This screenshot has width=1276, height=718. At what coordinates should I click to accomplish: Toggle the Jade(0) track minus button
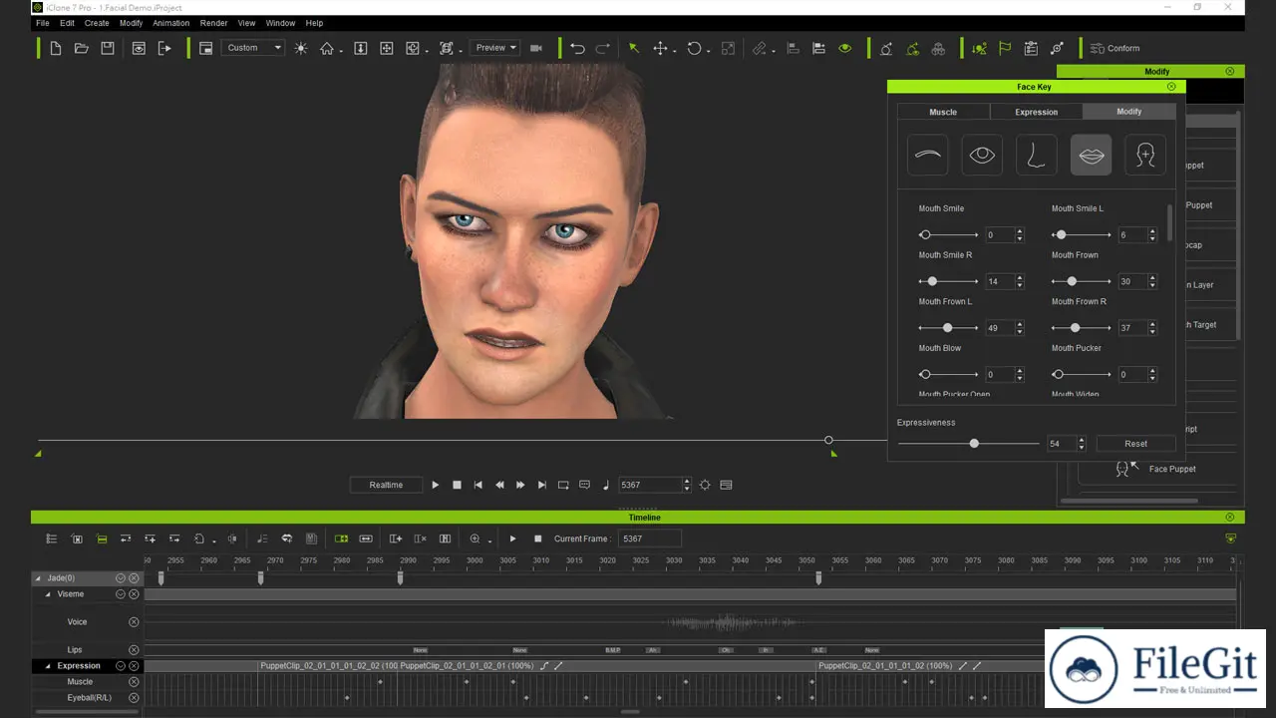120,578
